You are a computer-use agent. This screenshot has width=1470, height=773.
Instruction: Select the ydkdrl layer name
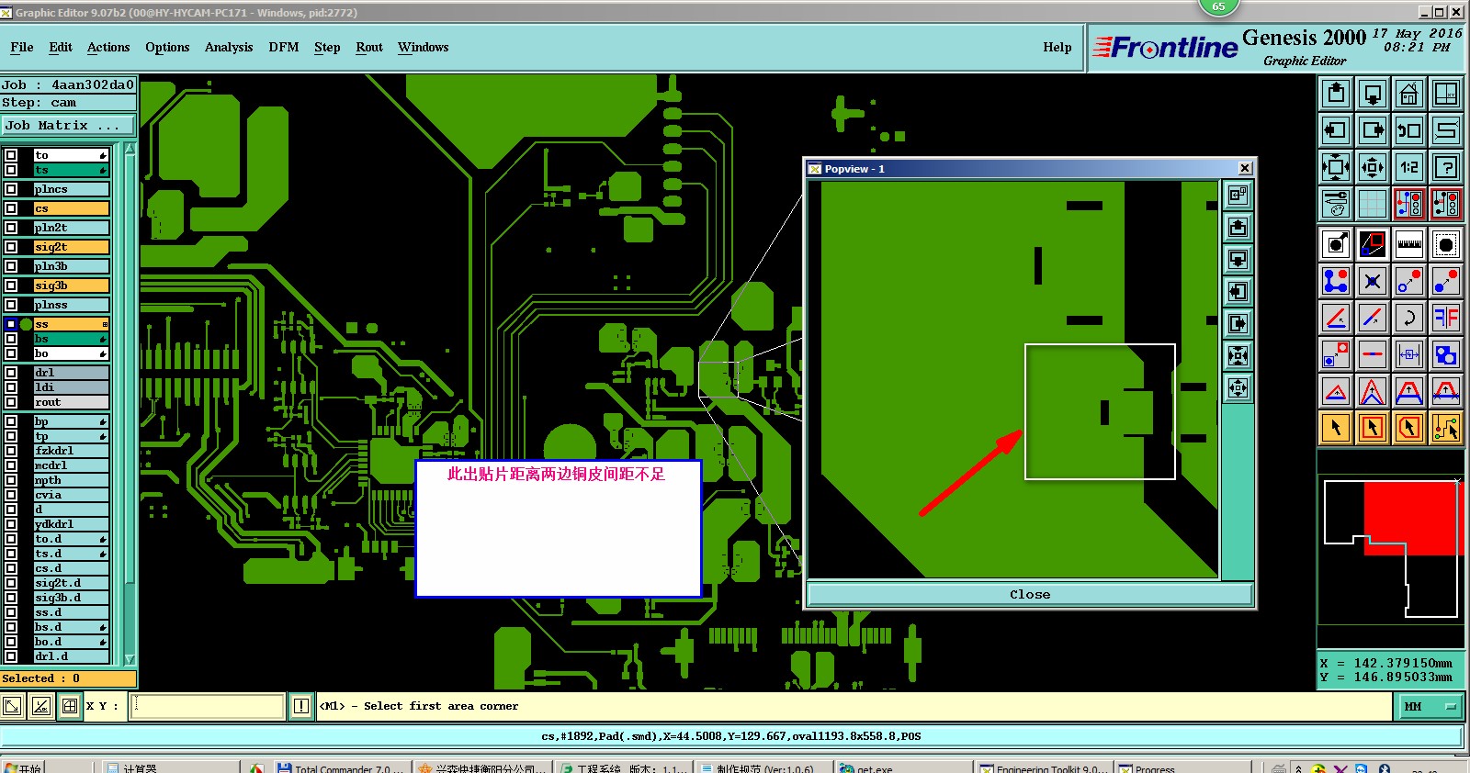(x=72, y=524)
